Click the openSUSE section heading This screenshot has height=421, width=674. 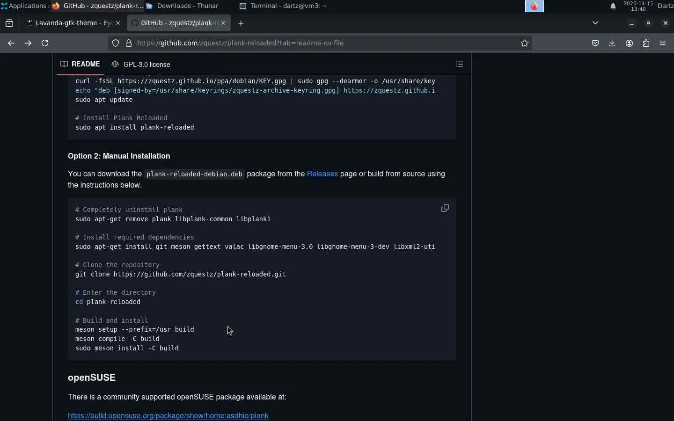(x=92, y=377)
